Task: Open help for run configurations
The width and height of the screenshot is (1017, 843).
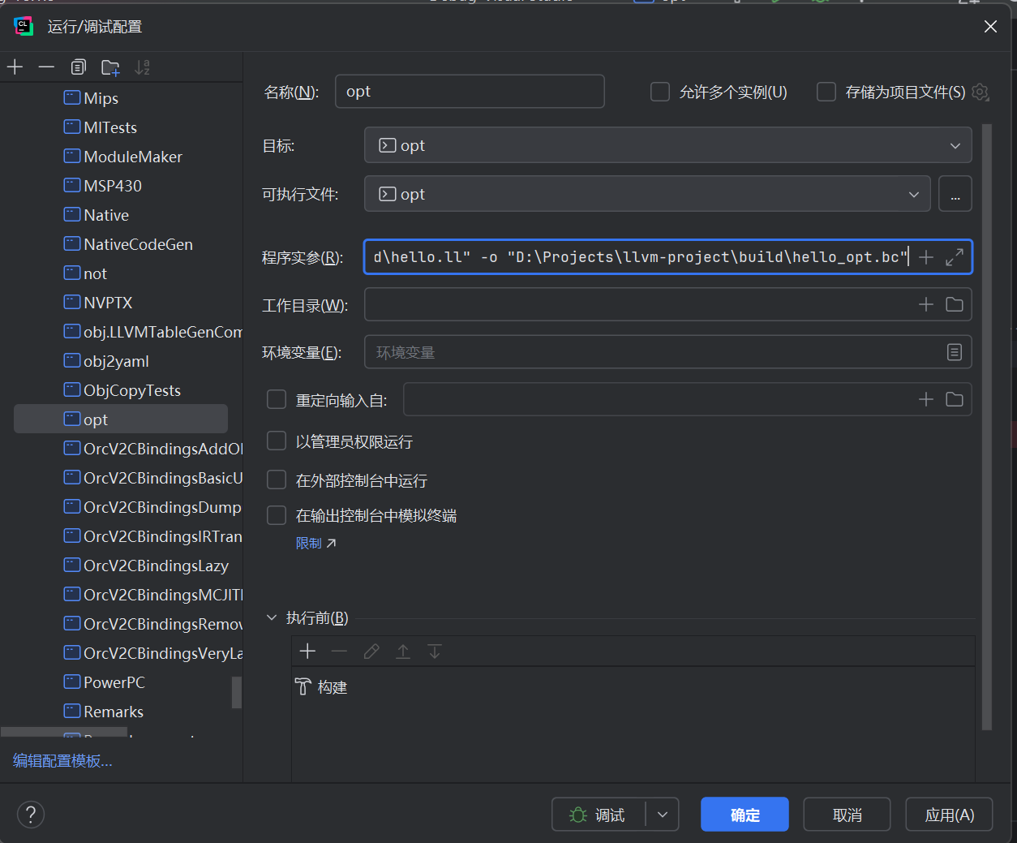Action: (31, 815)
